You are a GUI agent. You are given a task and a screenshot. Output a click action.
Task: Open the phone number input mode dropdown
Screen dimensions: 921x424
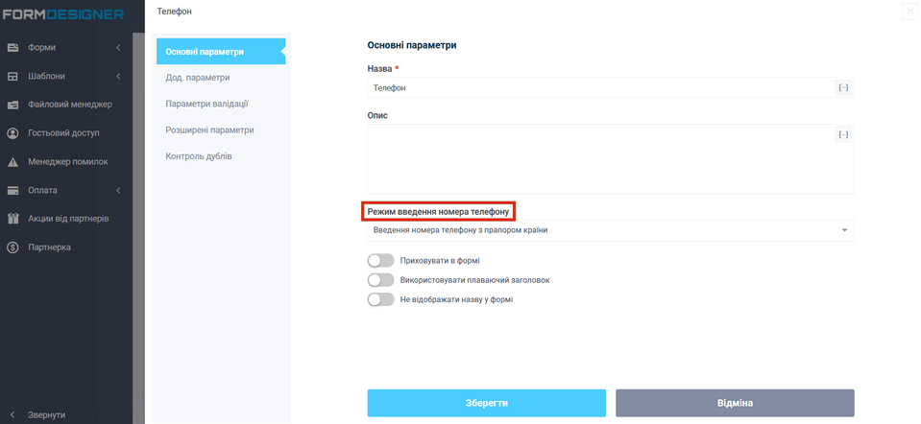pyautogui.click(x=610, y=230)
